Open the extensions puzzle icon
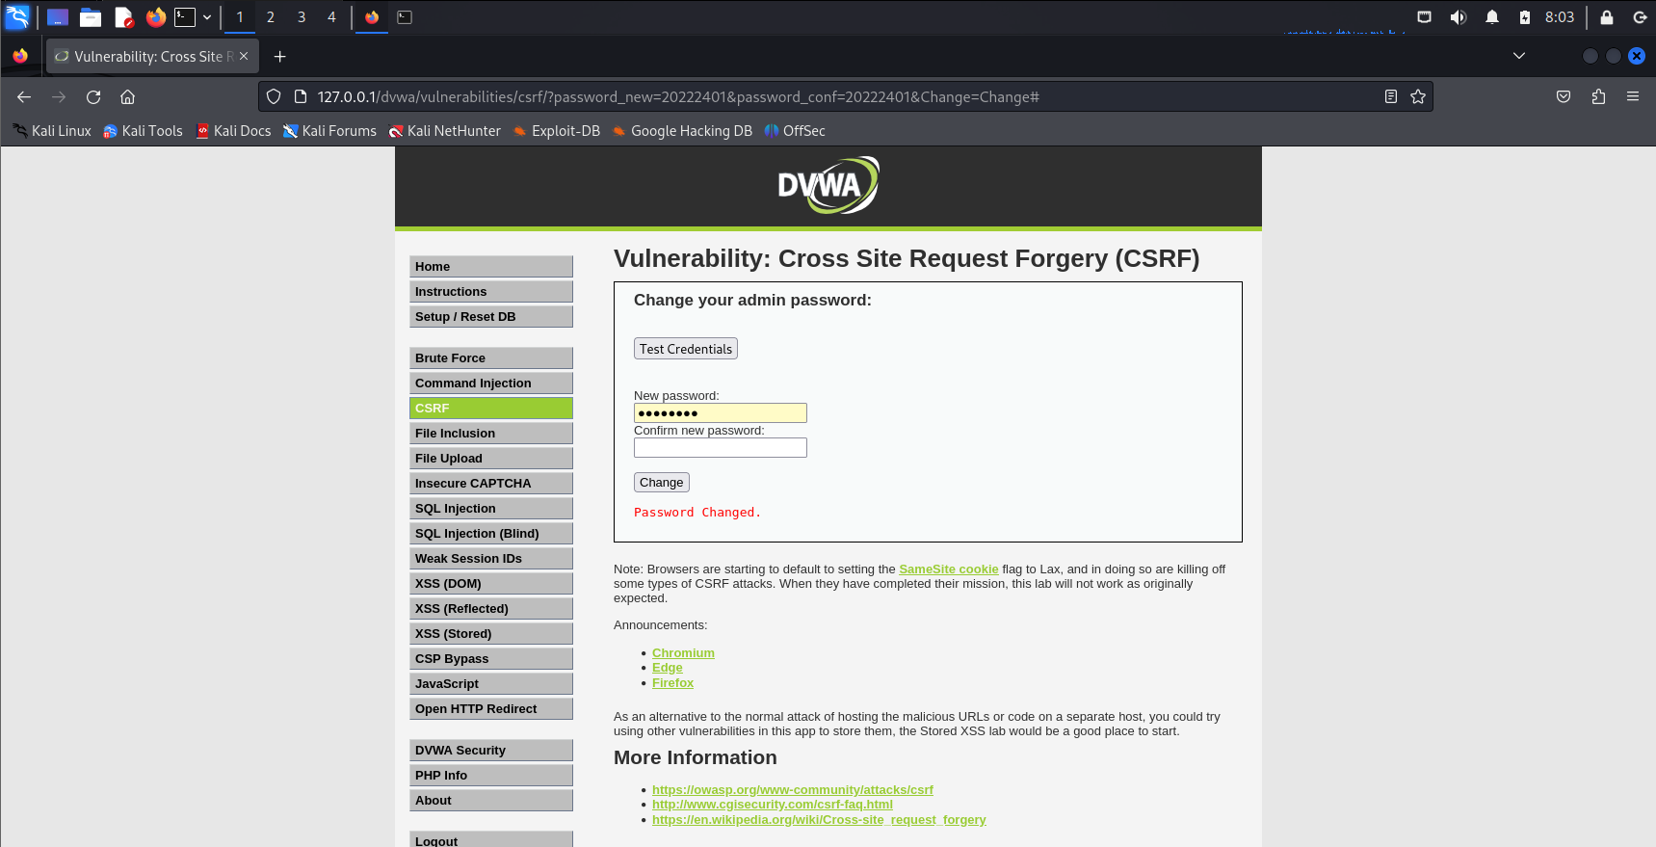Image resolution: width=1656 pixels, height=847 pixels. [x=1598, y=96]
